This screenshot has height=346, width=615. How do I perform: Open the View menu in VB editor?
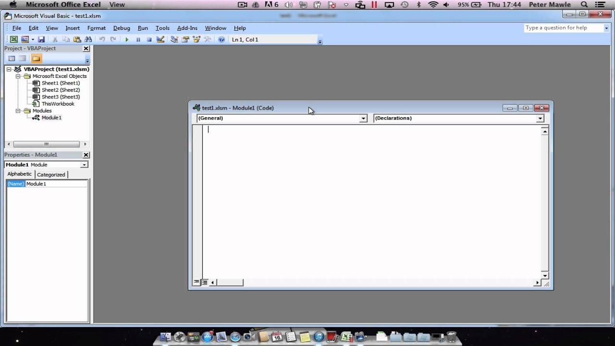click(52, 28)
